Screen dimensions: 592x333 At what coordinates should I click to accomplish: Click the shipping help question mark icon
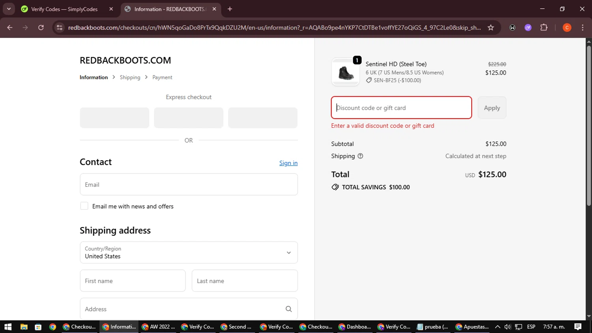tap(360, 156)
